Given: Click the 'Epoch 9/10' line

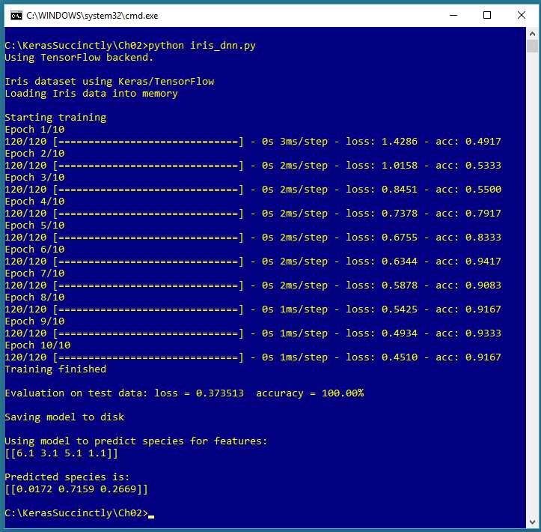Looking at the screenshot, I should [x=34, y=321].
